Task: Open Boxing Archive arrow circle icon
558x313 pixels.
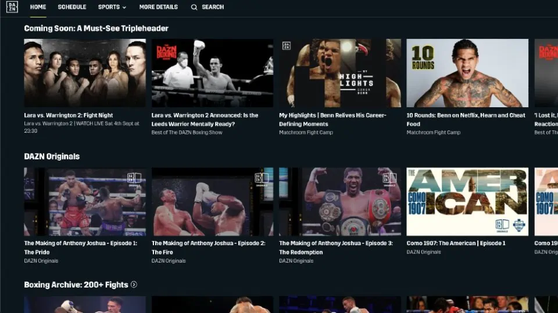Action: pos(134,285)
